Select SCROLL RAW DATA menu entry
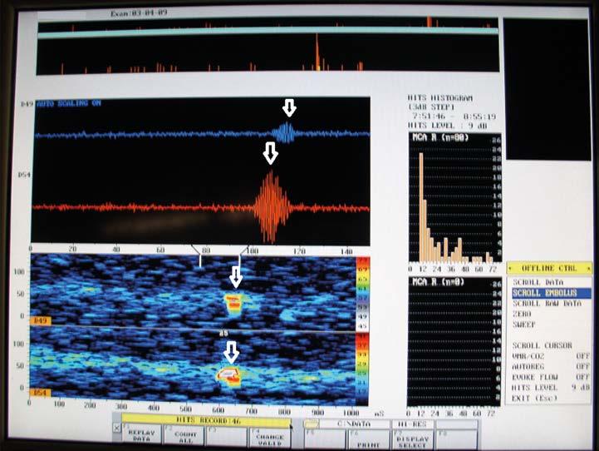 pos(547,304)
